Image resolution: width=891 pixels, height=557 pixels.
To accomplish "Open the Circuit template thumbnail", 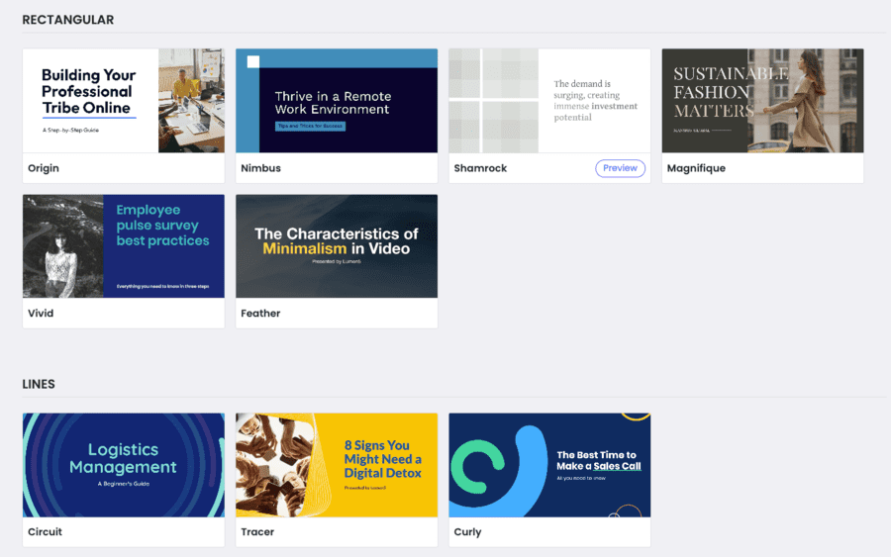I will tap(124, 465).
